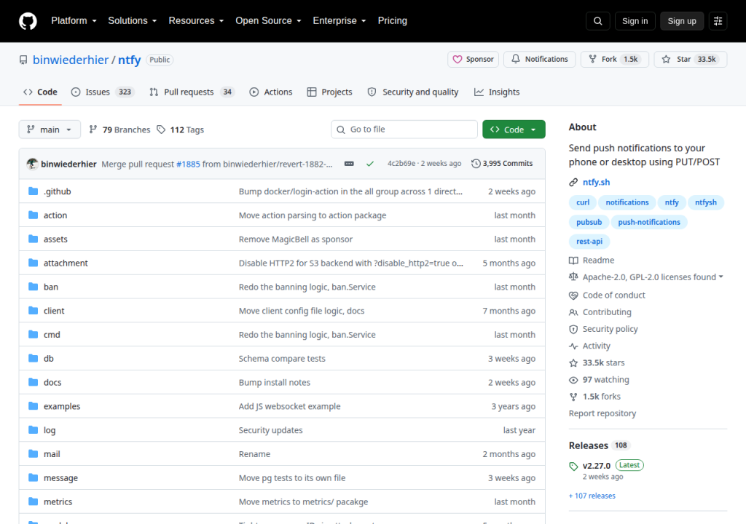Click the Sign in button
Image resolution: width=746 pixels, height=524 pixels.
tap(635, 21)
